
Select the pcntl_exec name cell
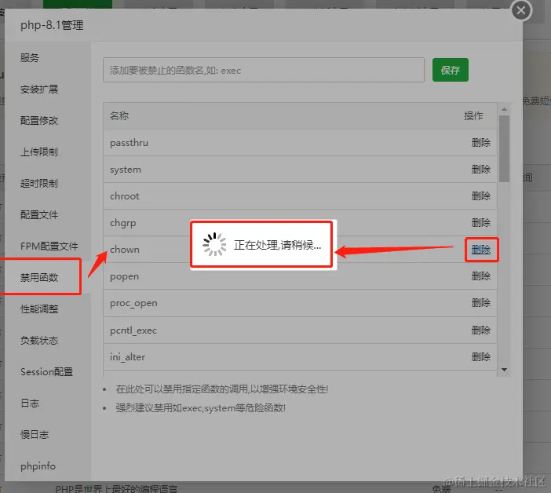point(133,330)
